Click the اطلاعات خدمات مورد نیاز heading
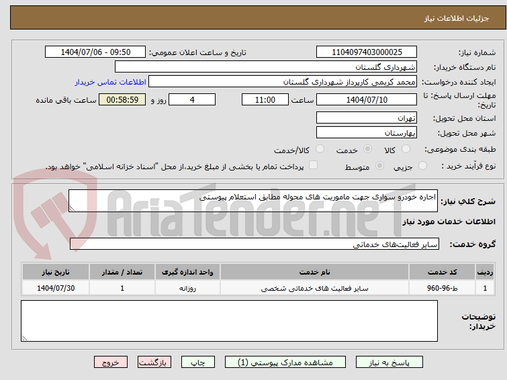507x380 pixels. point(449,222)
